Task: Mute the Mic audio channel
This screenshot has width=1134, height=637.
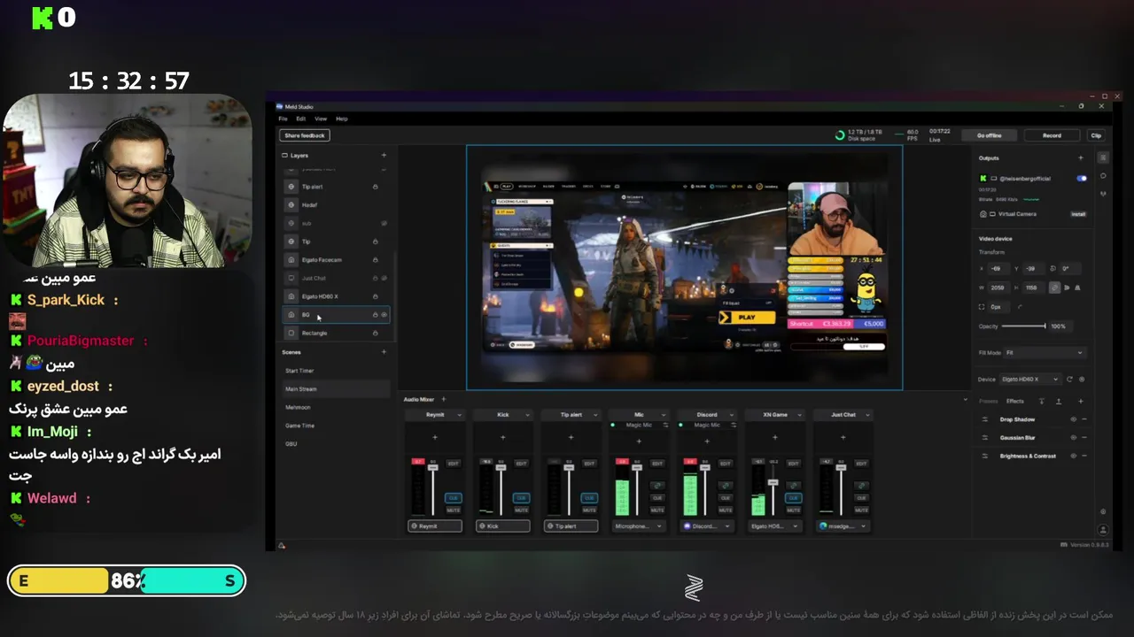Action: pyautogui.click(x=657, y=510)
